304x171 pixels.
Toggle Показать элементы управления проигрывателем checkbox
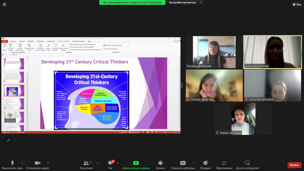pyautogui.click(x=70, y=49)
